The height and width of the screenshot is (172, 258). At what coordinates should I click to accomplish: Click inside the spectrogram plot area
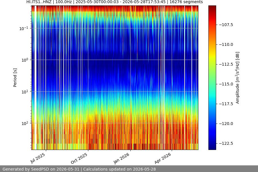point(115,78)
